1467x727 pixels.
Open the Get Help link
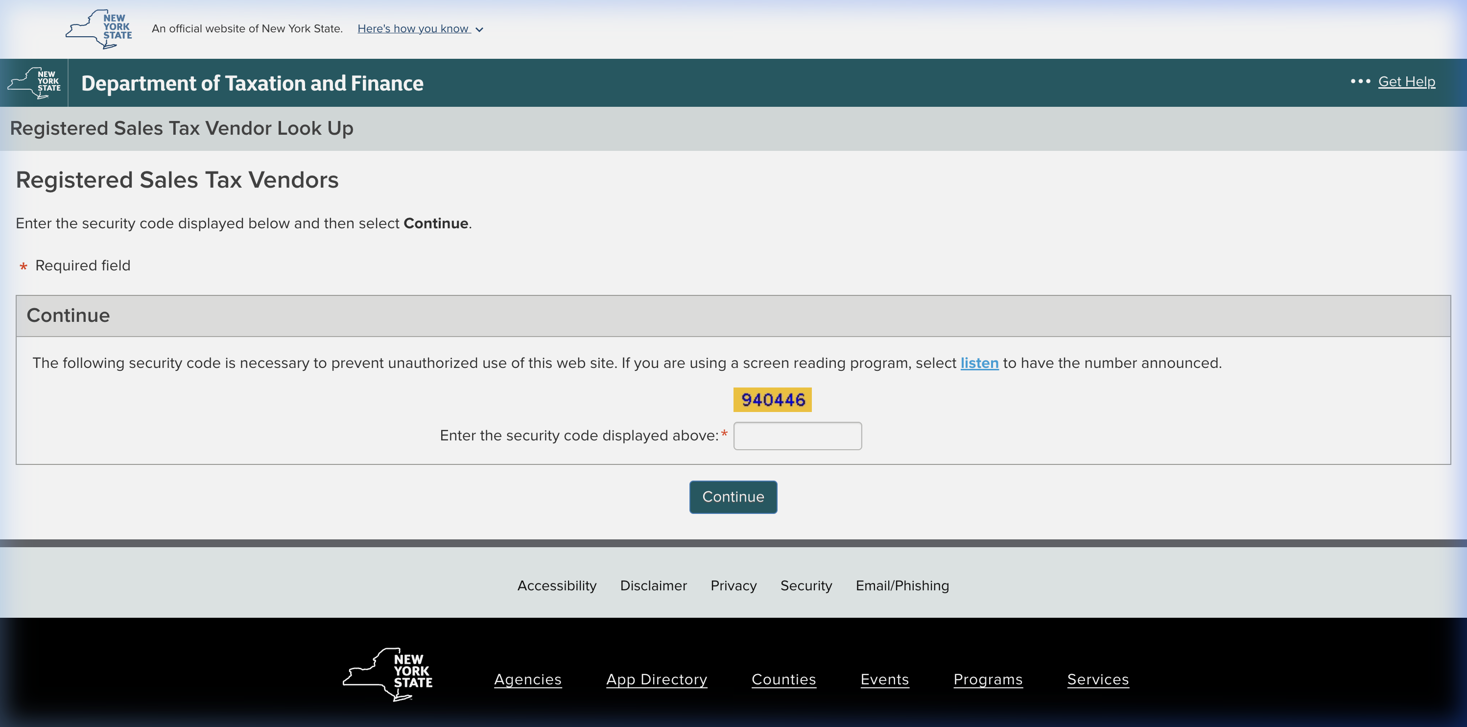(1406, 81)
